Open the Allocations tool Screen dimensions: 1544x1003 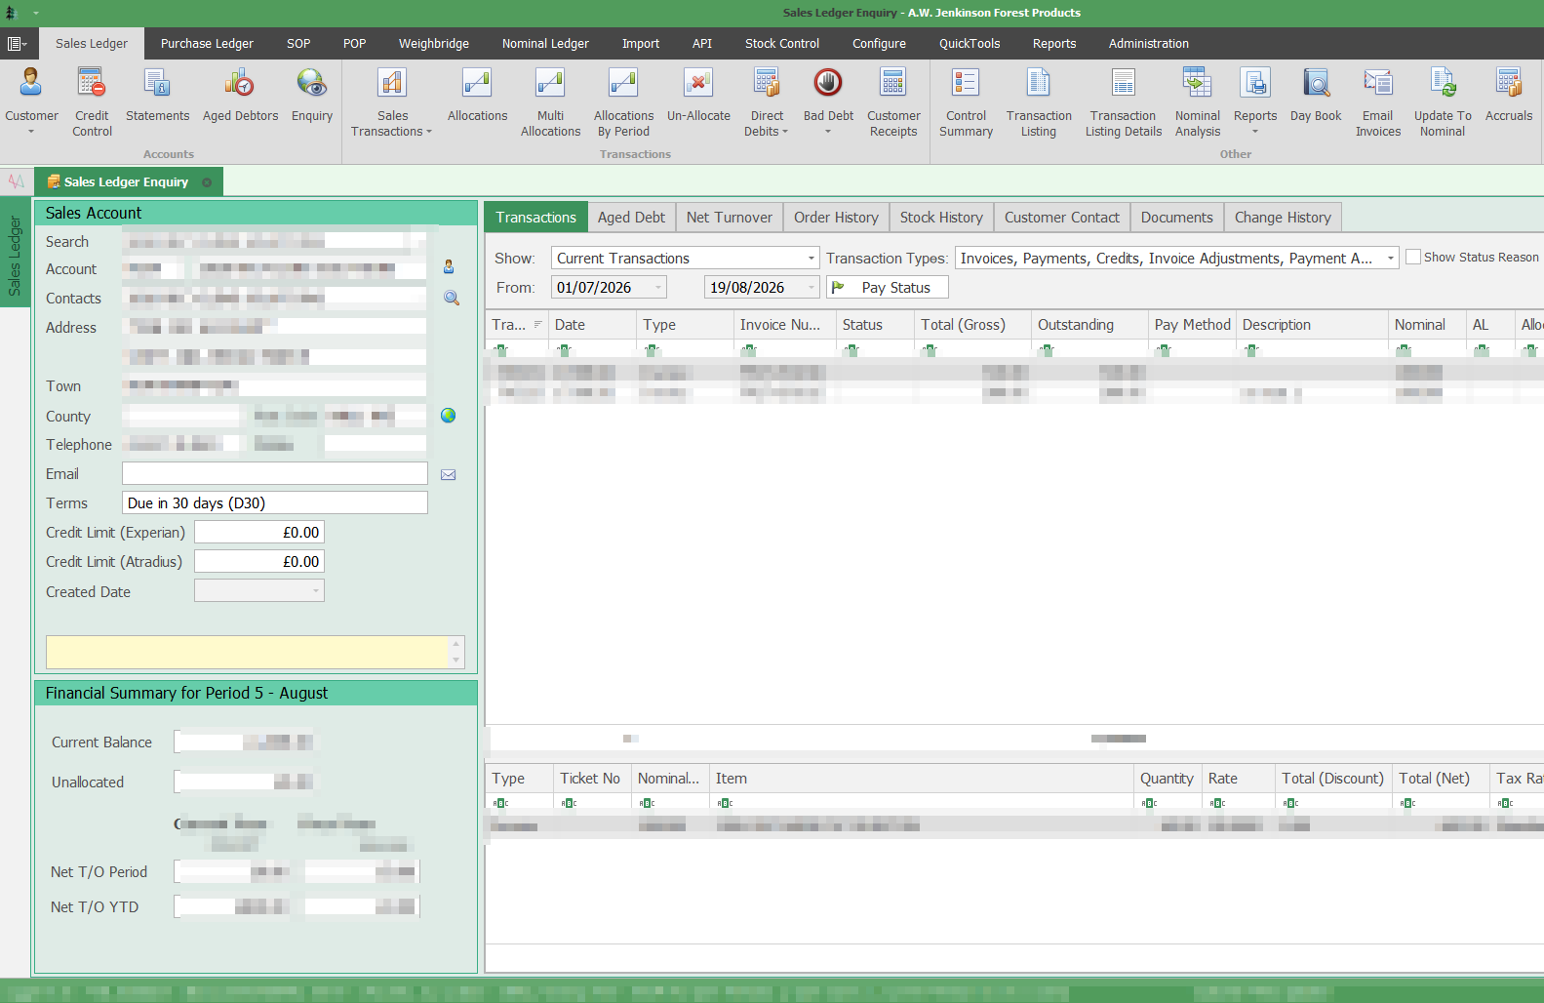477,95
